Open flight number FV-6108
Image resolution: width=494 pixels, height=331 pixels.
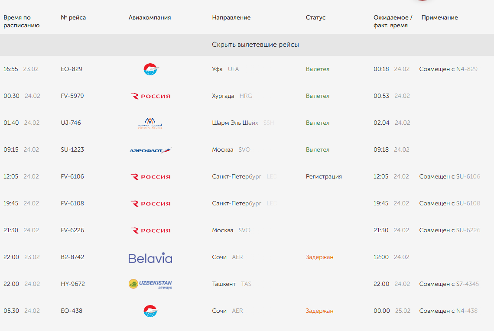(72, 204)
